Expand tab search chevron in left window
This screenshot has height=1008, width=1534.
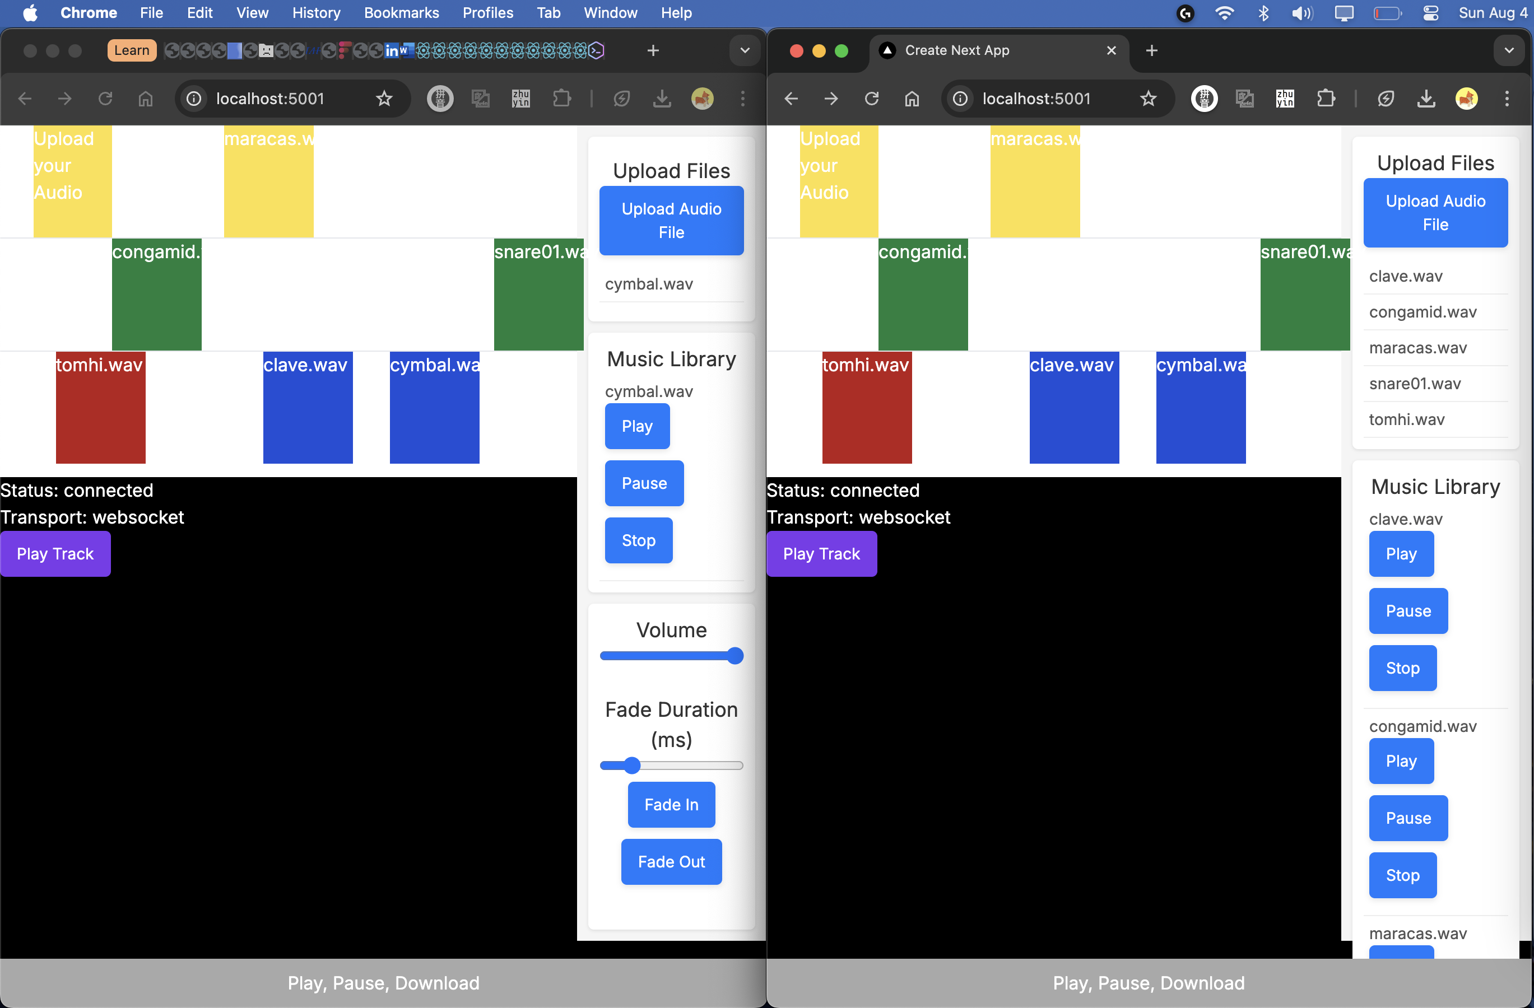745,50
